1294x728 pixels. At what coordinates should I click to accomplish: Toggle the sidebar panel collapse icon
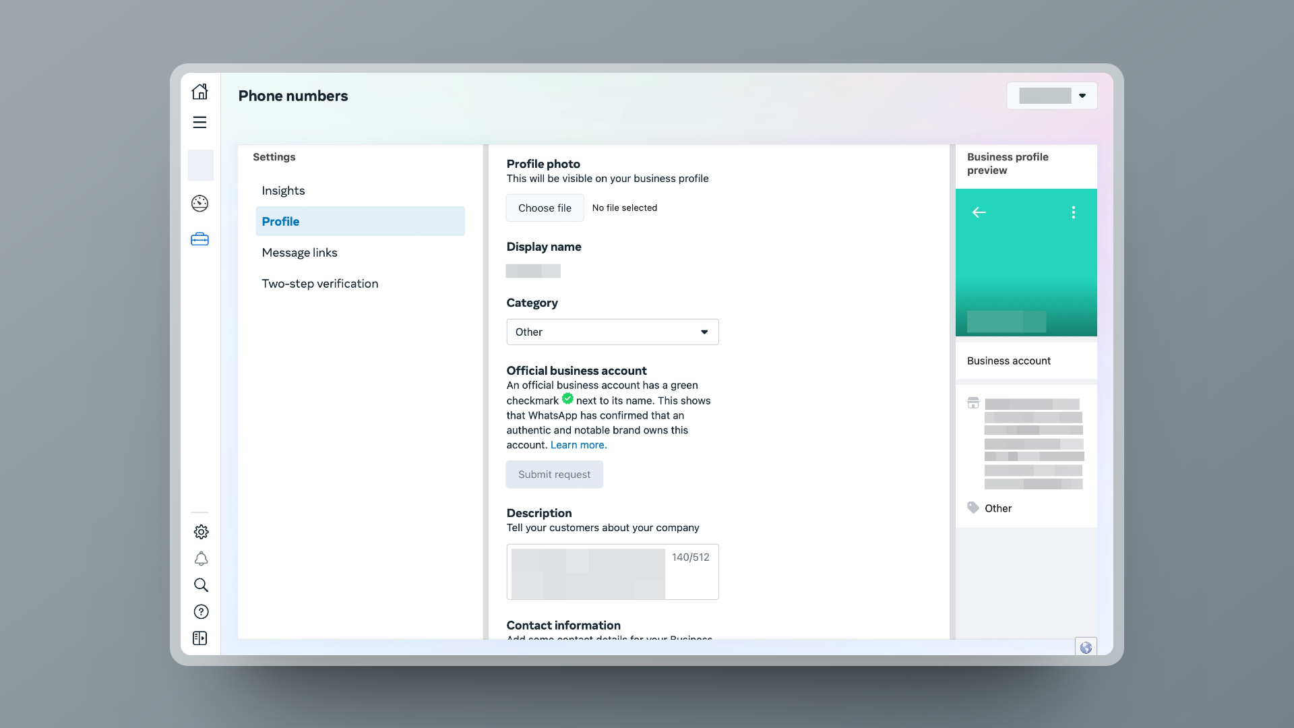click(x=200, y=638)
